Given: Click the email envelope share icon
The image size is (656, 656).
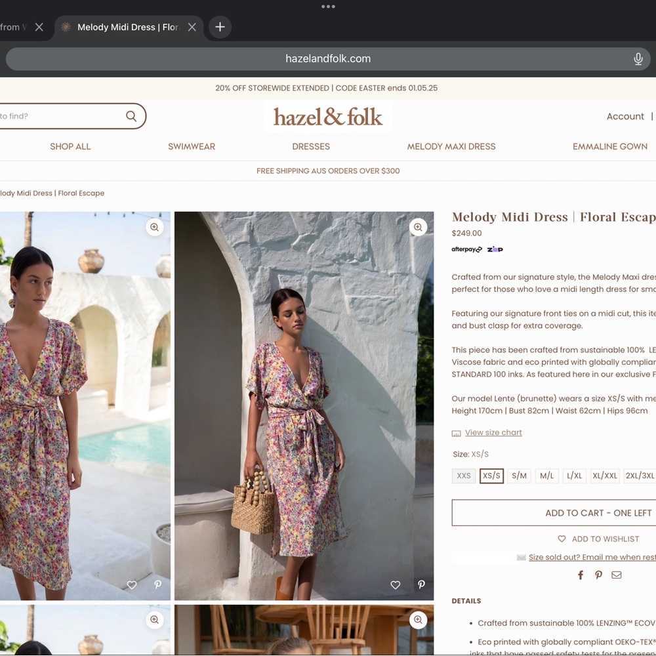Looking at the screenshot, I should coord(616,575).
